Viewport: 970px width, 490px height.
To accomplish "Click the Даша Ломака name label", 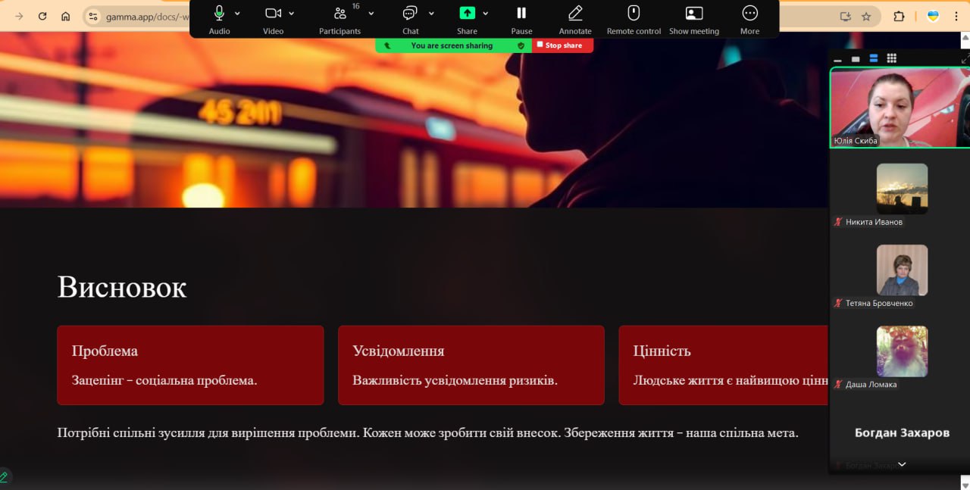I will coord(871,384).
